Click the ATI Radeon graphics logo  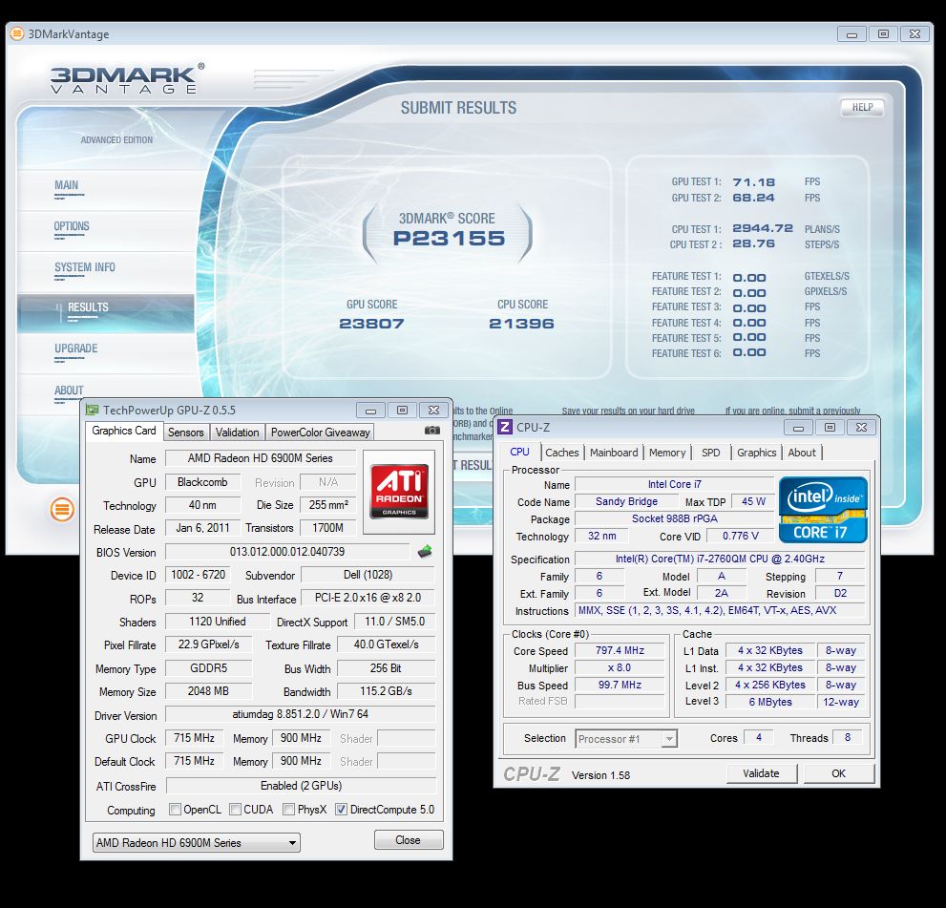click(x=399, y=491)
